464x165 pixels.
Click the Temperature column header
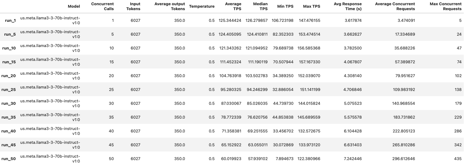(202, 6)
